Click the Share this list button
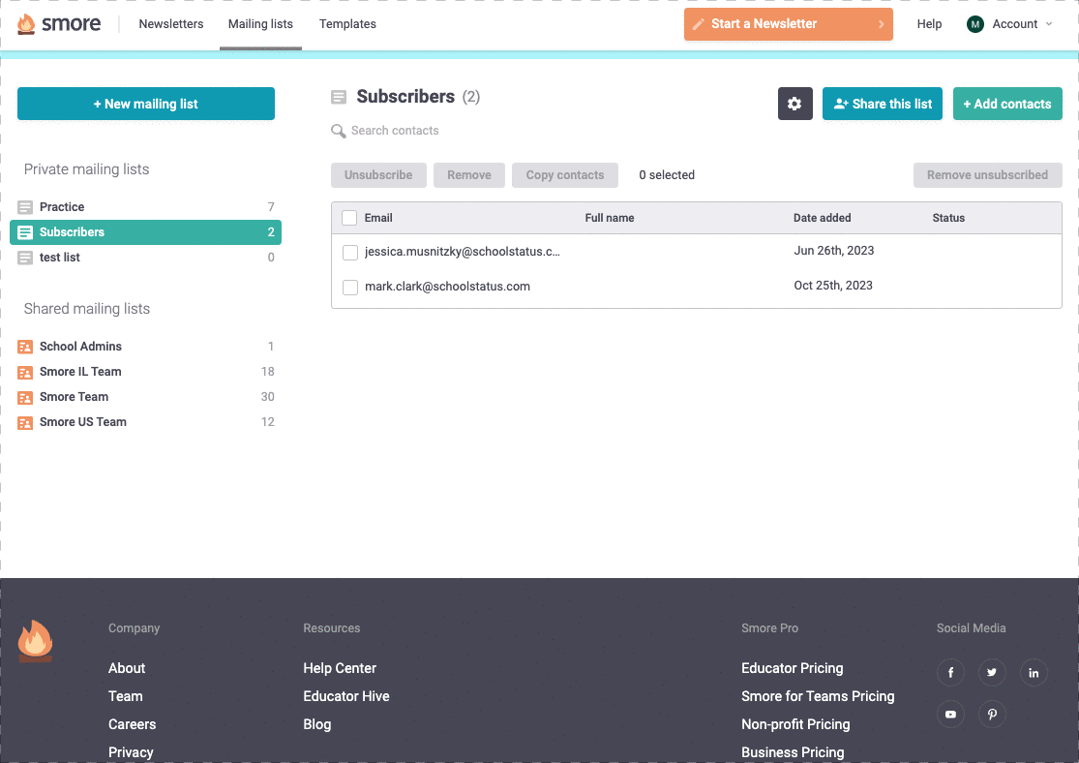Viewport: 1079px width, 763px height. pyautogui.click(x=883, y=104)
